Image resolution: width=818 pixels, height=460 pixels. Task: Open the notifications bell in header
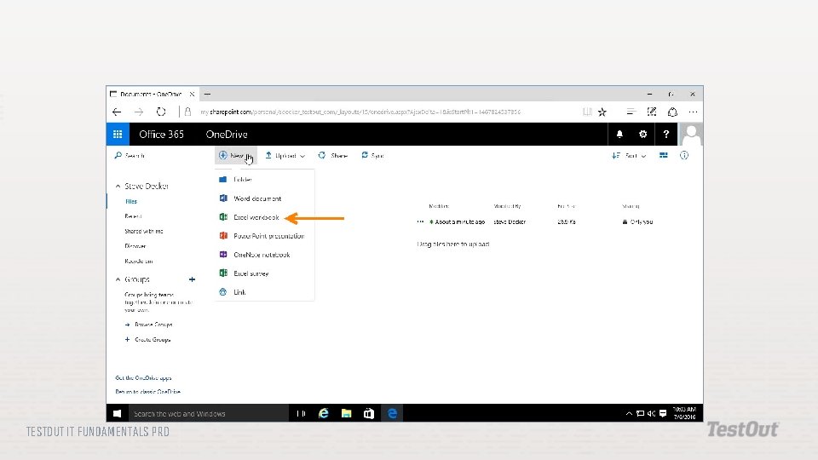[x=619, y=135]
